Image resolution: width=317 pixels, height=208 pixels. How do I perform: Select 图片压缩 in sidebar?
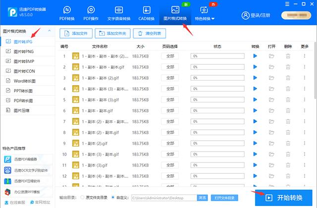(x=28, y=110)
